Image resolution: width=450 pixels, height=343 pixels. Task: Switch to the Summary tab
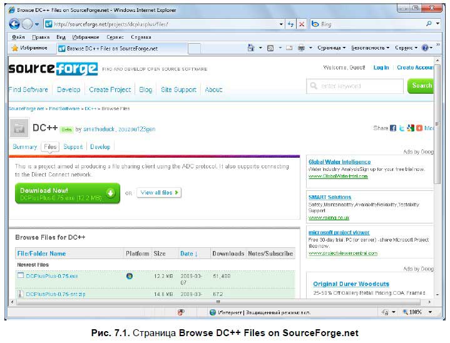[24, 146]
